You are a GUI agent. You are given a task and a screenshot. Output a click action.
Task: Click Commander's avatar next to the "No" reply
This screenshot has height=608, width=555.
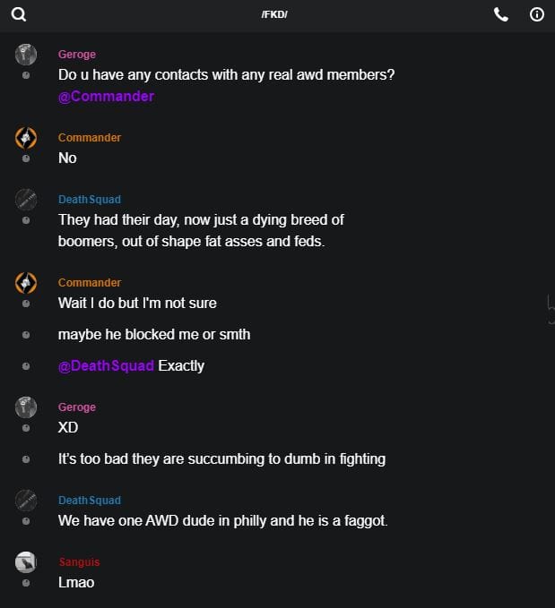click(26, 138)
